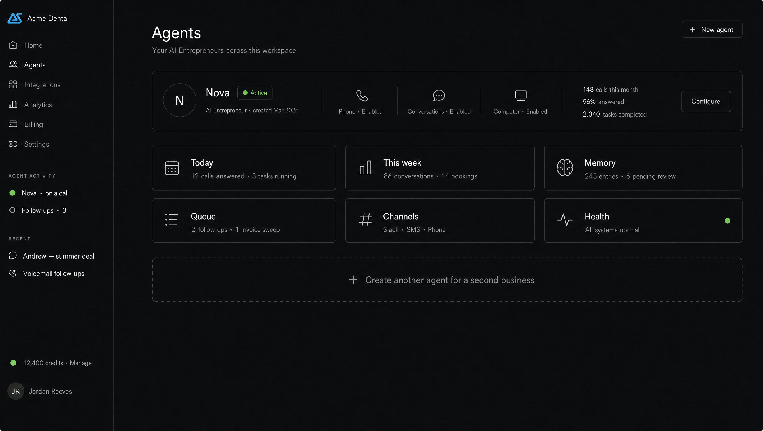Click the Phone · Enabled label
The image size is (763, 431).
point(360,112)
